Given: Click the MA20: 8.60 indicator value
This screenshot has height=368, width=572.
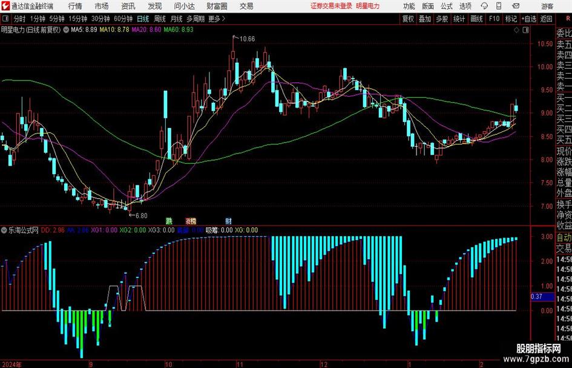Looking at the screenshot, I should [146, 30].
